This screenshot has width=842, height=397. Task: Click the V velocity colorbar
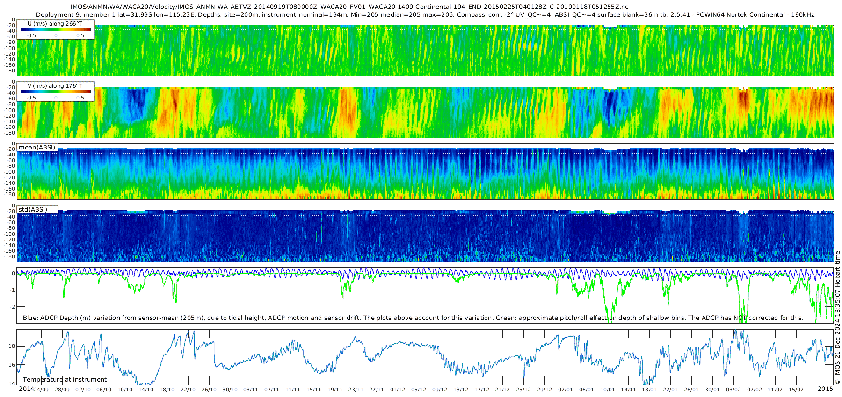point(56,92)
